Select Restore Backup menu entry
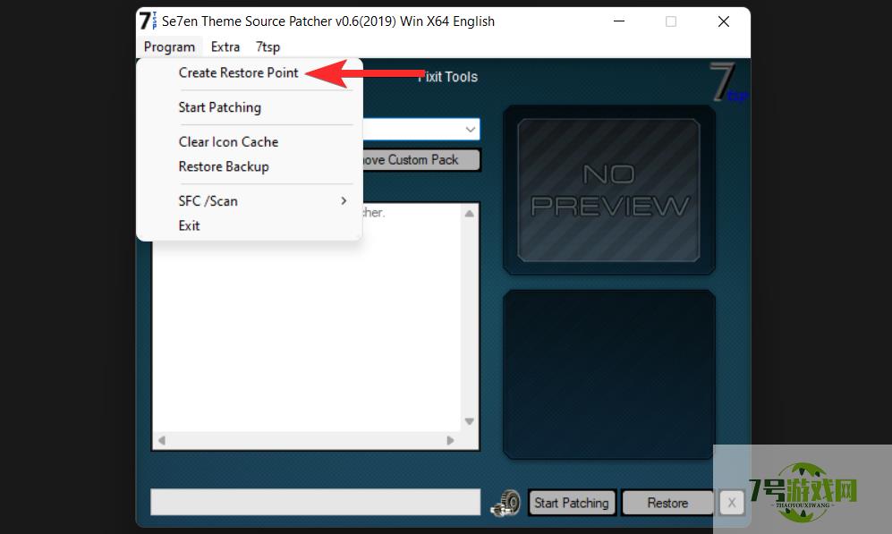Screen dimensions: 892x534 point(224,166)
